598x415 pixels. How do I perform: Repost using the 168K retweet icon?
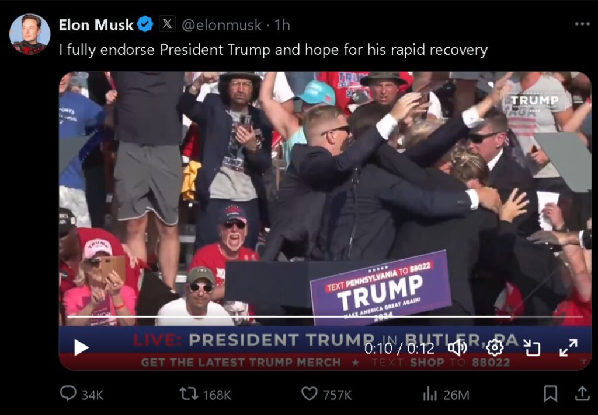tap(189, 393)
